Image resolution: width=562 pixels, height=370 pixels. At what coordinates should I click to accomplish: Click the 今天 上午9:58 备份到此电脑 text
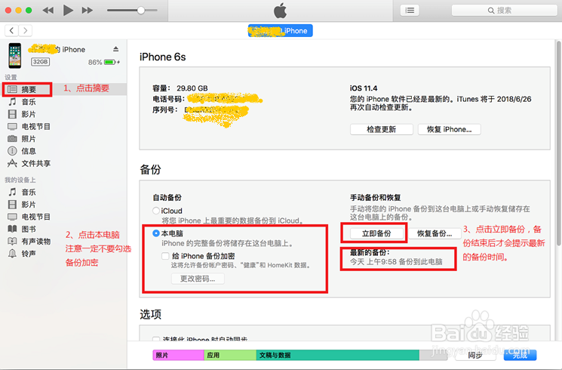tap(396, 261)
